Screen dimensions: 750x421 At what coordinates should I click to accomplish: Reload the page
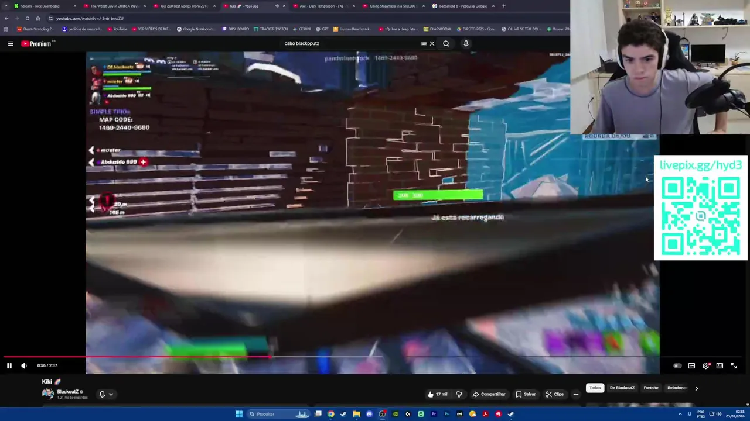tap(27, 18)
